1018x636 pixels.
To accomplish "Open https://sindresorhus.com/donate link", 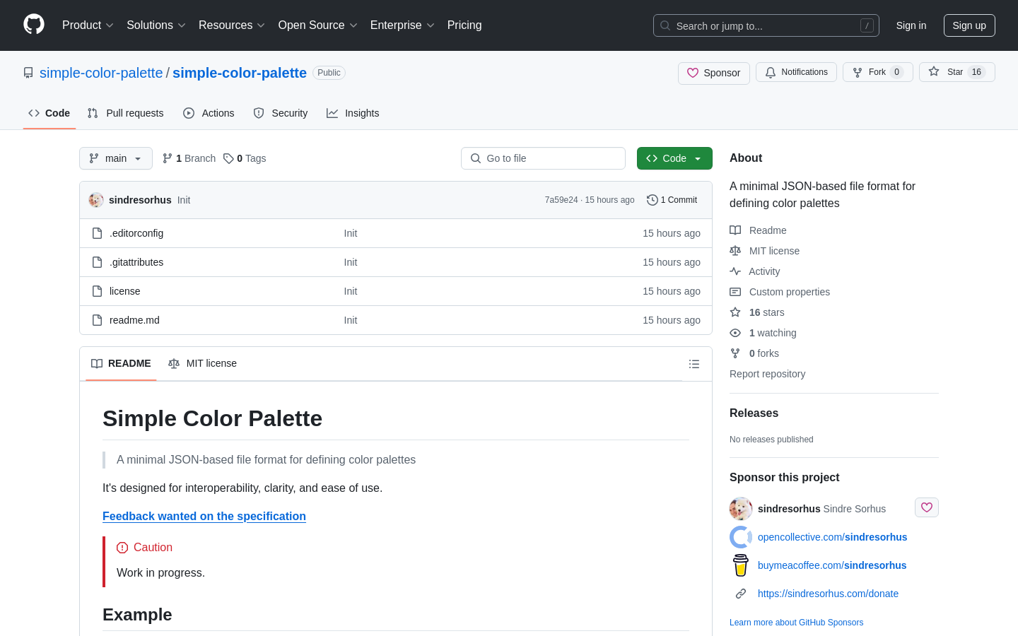I will [x=828, y=594].
